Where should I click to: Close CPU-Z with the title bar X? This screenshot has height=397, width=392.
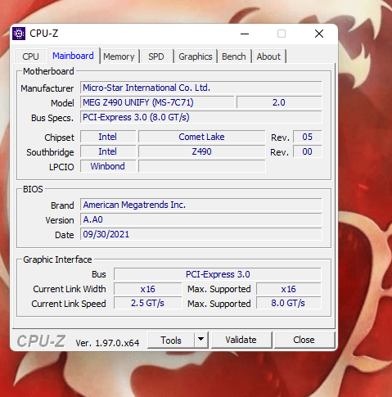[319, 34]
